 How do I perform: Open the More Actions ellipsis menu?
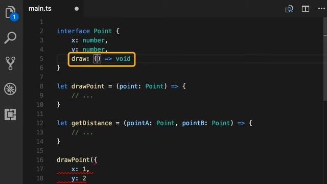pyautogui.click(x=321, y=9)
